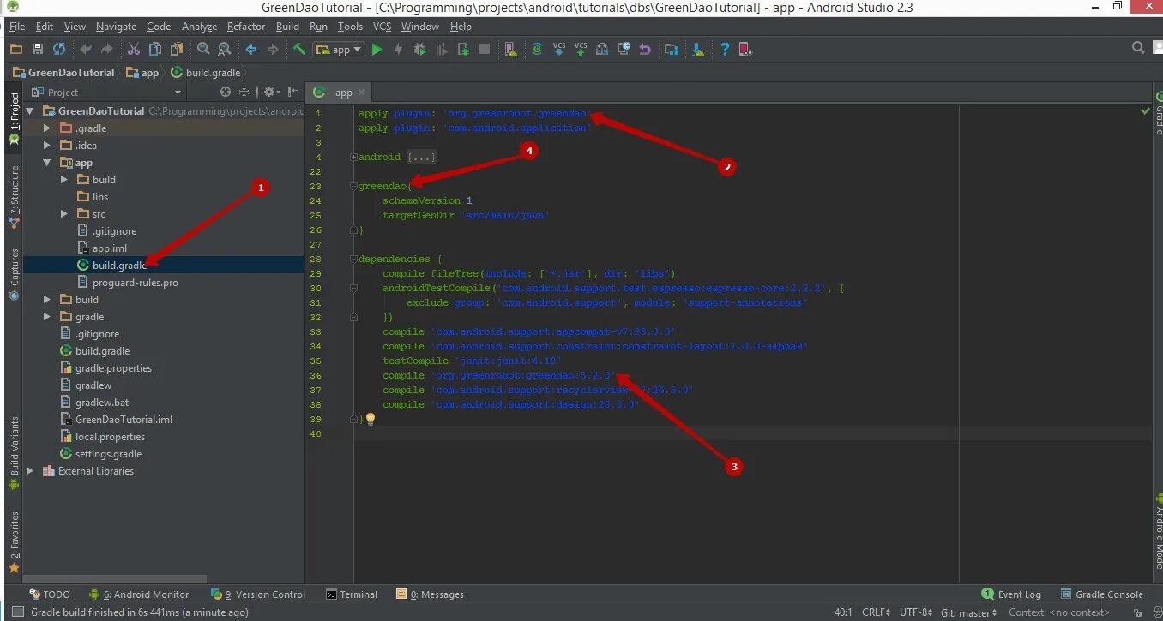Click the Attach debugger to process icon
Screen dimensions: 1163x621
point(463,50)
